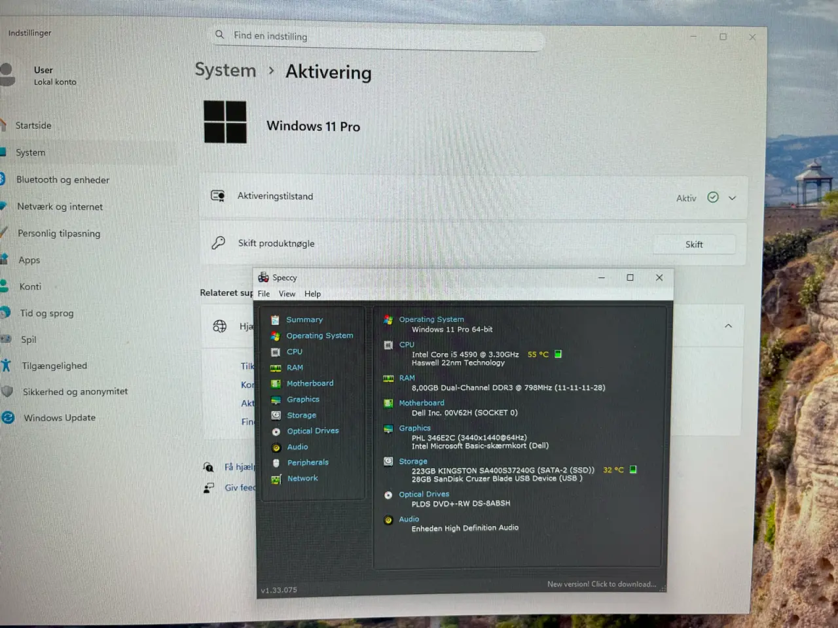The height and width of the screenshot is (628, 838).
Task: Click the key icon beside Skift produktnøgle
Action: [218, 243]
